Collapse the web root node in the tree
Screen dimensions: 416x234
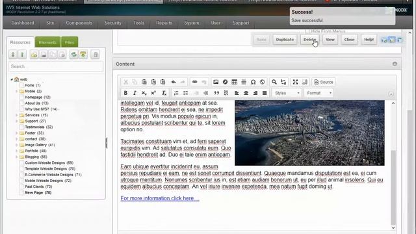point(12,79)
